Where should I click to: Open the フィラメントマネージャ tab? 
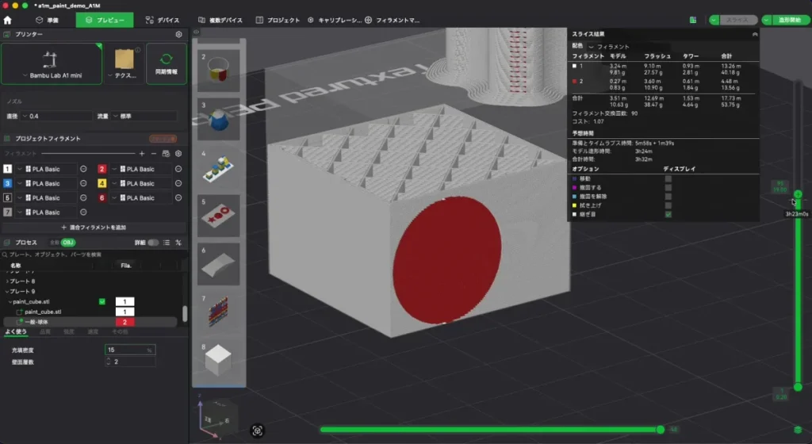tap(392, 20)
